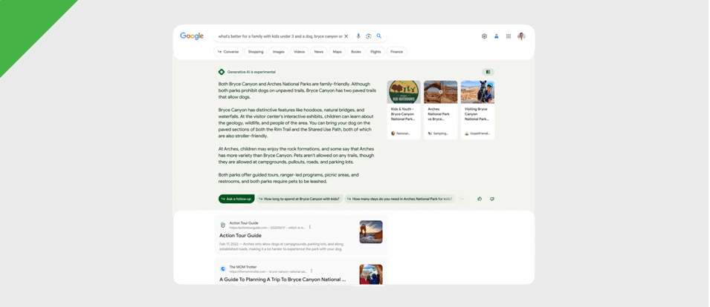Open Arches National Park vs Bryce card
710x307 pixels.
pos(441,110)
